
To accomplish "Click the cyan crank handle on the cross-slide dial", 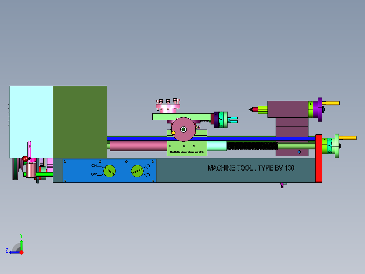I will 233,120.
